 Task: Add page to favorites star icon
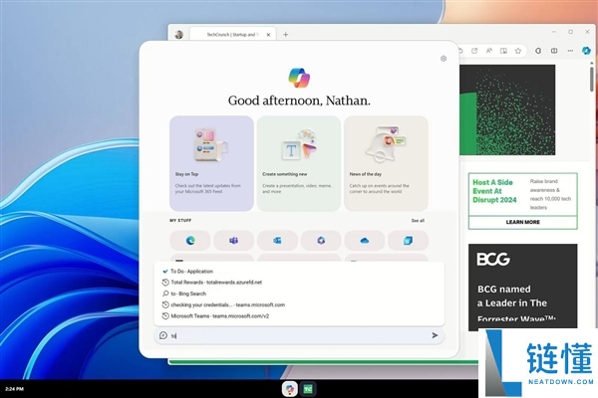point(518,51)
